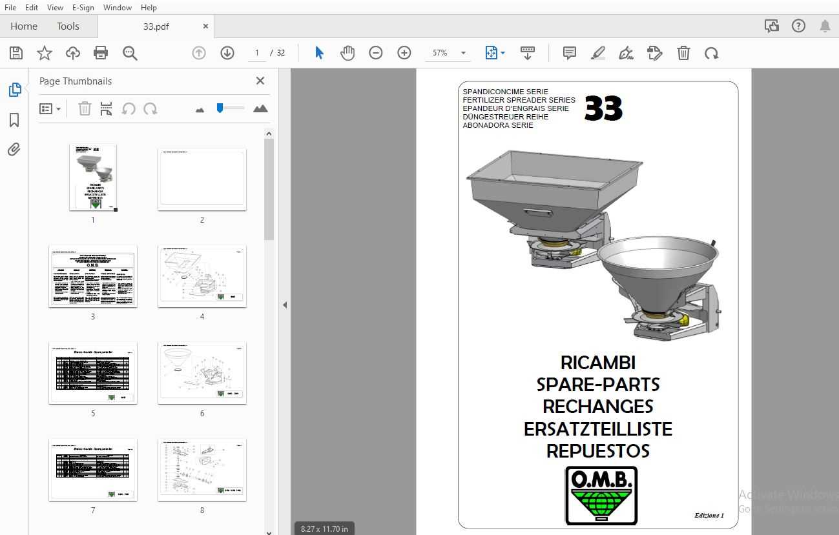This screenshot has width=839, height=535.
Task: Click the delete pages icon in thumbnails panel
Action: pos(85,108)
